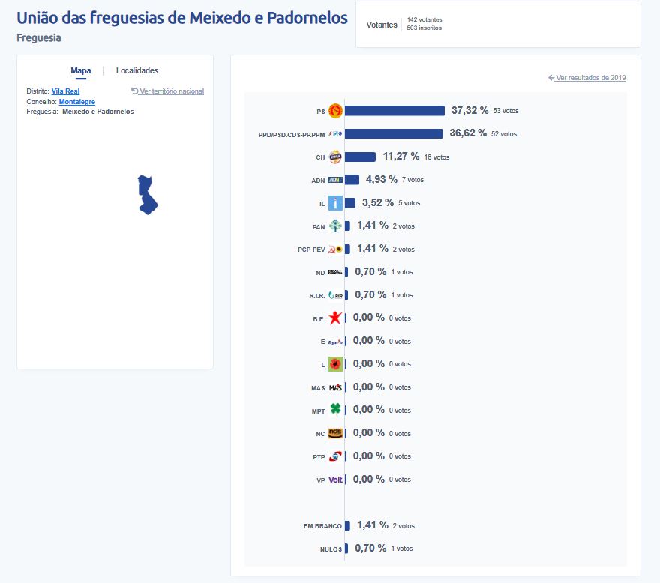Click the CH party logo icon

[335, 157]
